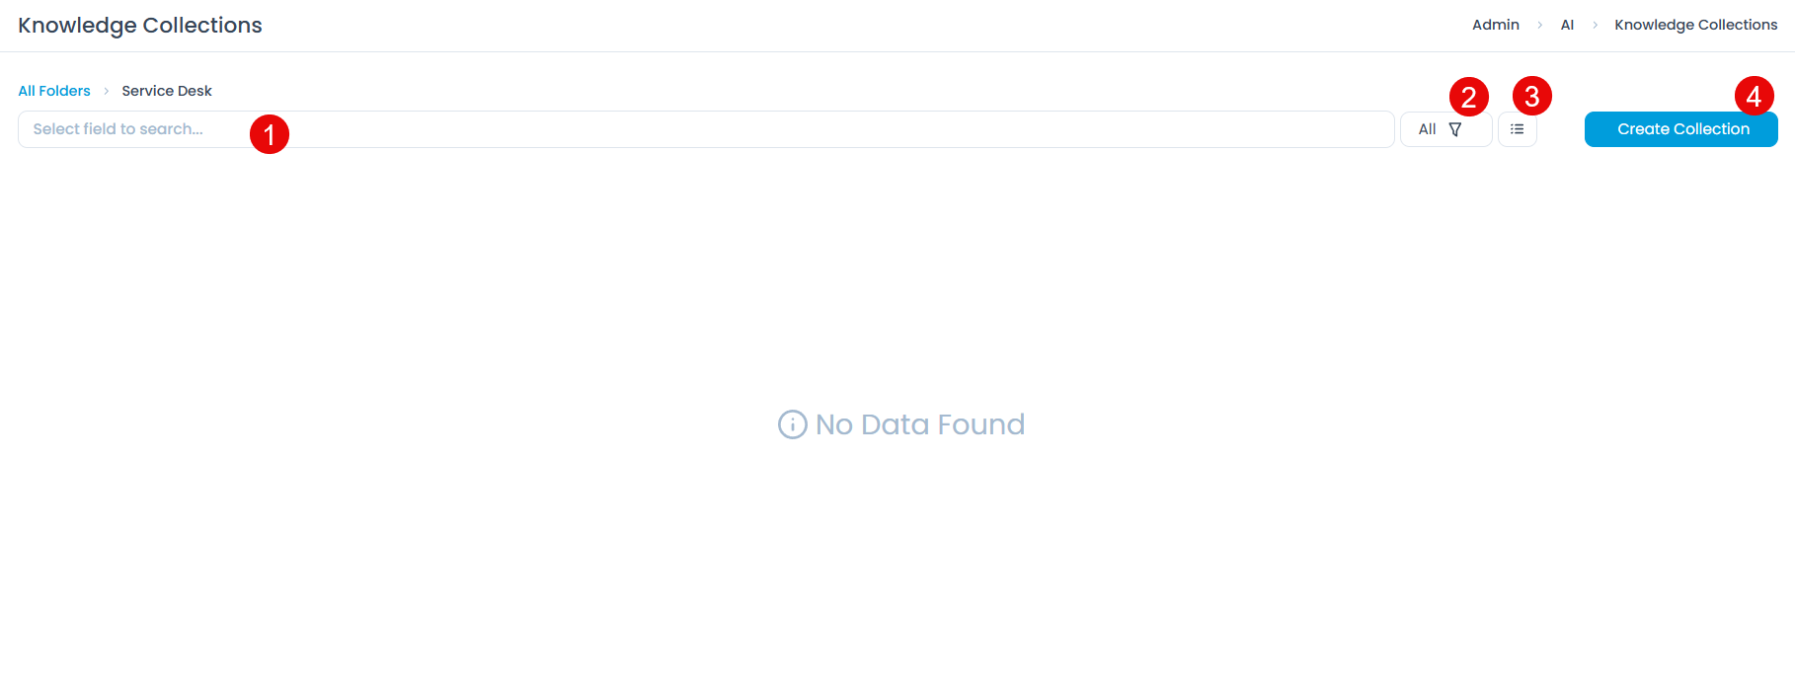Click the red number 2 marker
Viewport: 1795px width, 688px height.
(x=1468, y=97)
